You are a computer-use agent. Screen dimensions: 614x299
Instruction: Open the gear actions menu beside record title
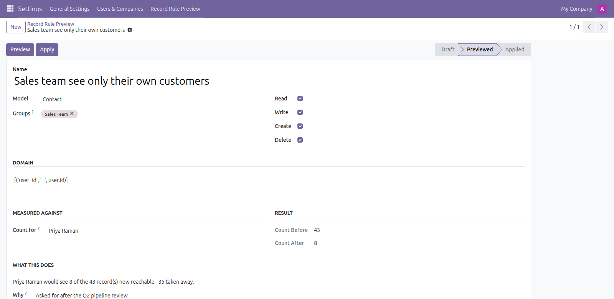point(130,30)
